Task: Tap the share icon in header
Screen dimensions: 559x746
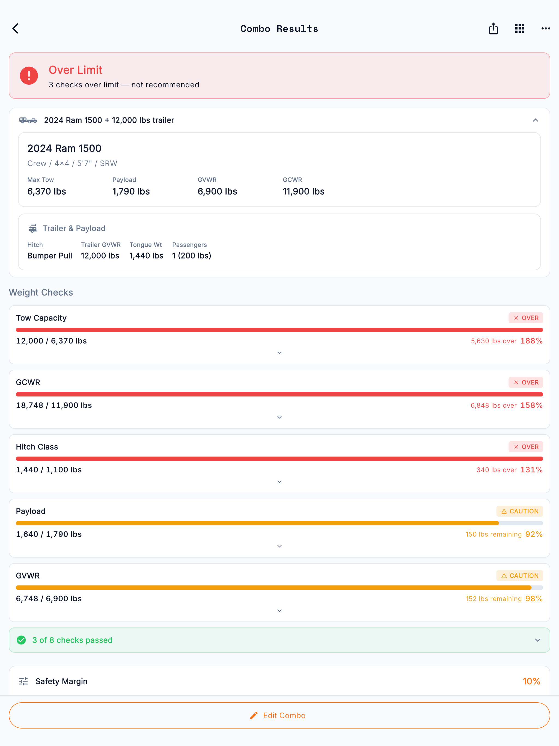Action: (493, 29)
